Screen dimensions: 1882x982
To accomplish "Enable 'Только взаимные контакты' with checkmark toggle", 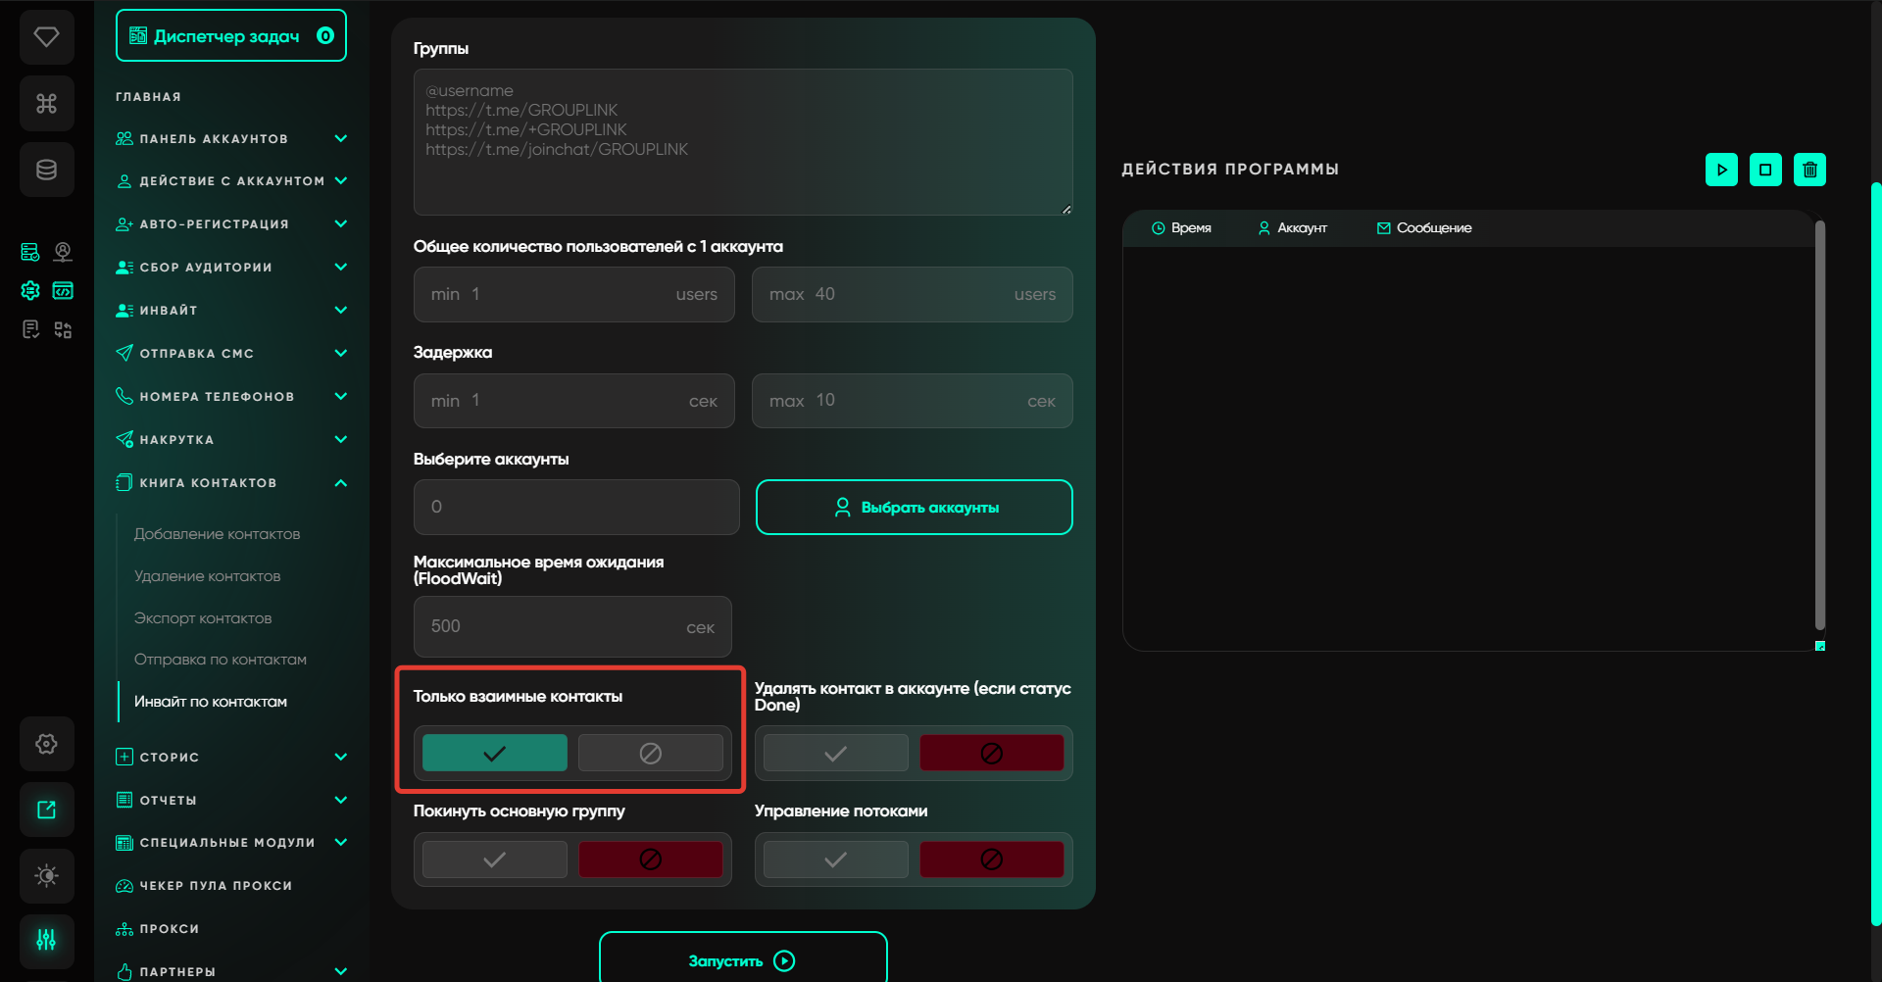I will (x=495, y=753).
